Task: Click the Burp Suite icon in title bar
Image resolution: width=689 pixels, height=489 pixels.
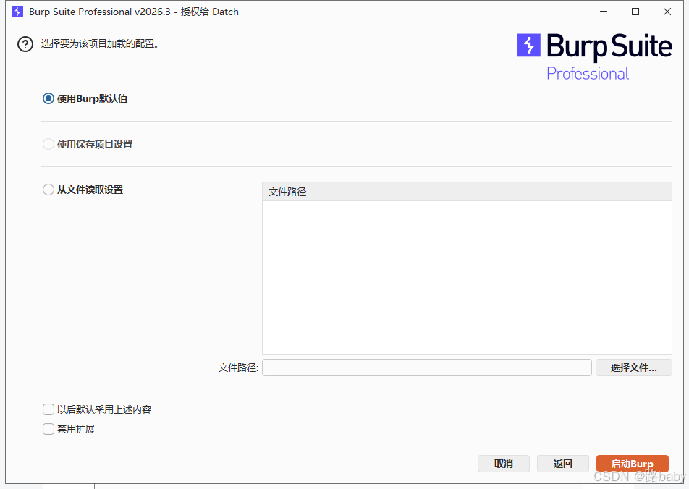Action: coord(17,12)
